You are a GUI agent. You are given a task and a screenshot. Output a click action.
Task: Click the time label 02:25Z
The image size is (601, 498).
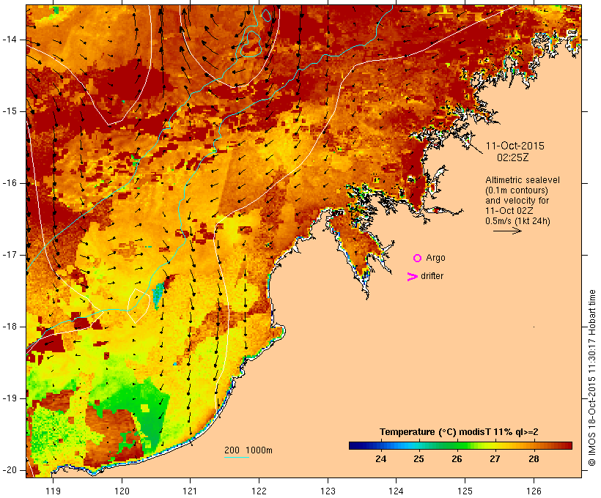point(513,157)
